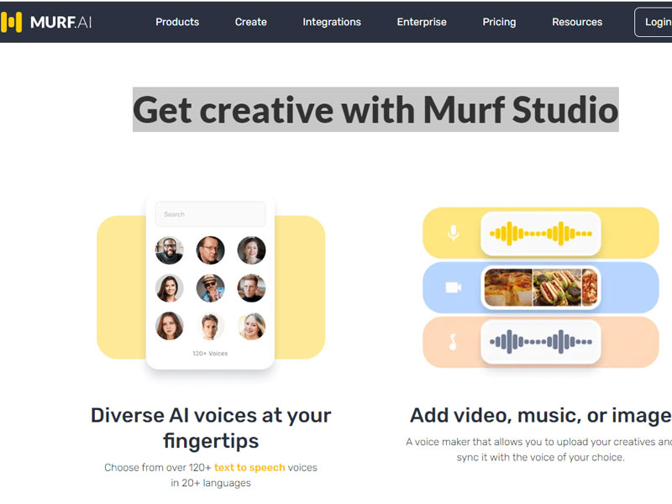This screenshot has height=504, width=672.
Task: Choose the bearded man with glasses avatar
Action: 170,250
